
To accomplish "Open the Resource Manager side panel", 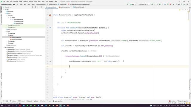I will point(1,19).
